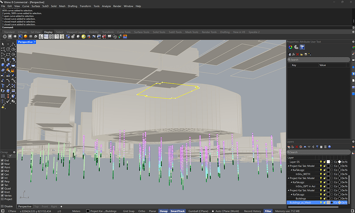Enable the Disable osnap checkbox
This screenshot has width=355, height=213.
2,206
